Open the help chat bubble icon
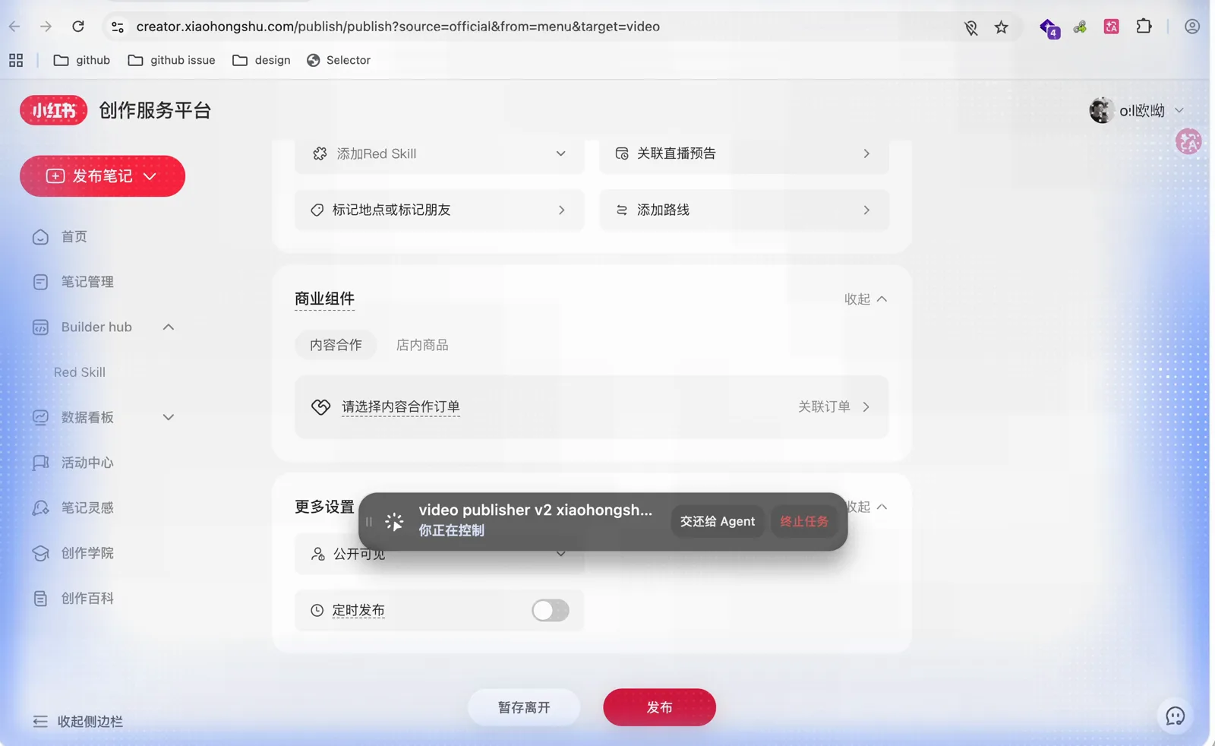Viewport: 1215px width, 746px height. [x=1175, y=716]
